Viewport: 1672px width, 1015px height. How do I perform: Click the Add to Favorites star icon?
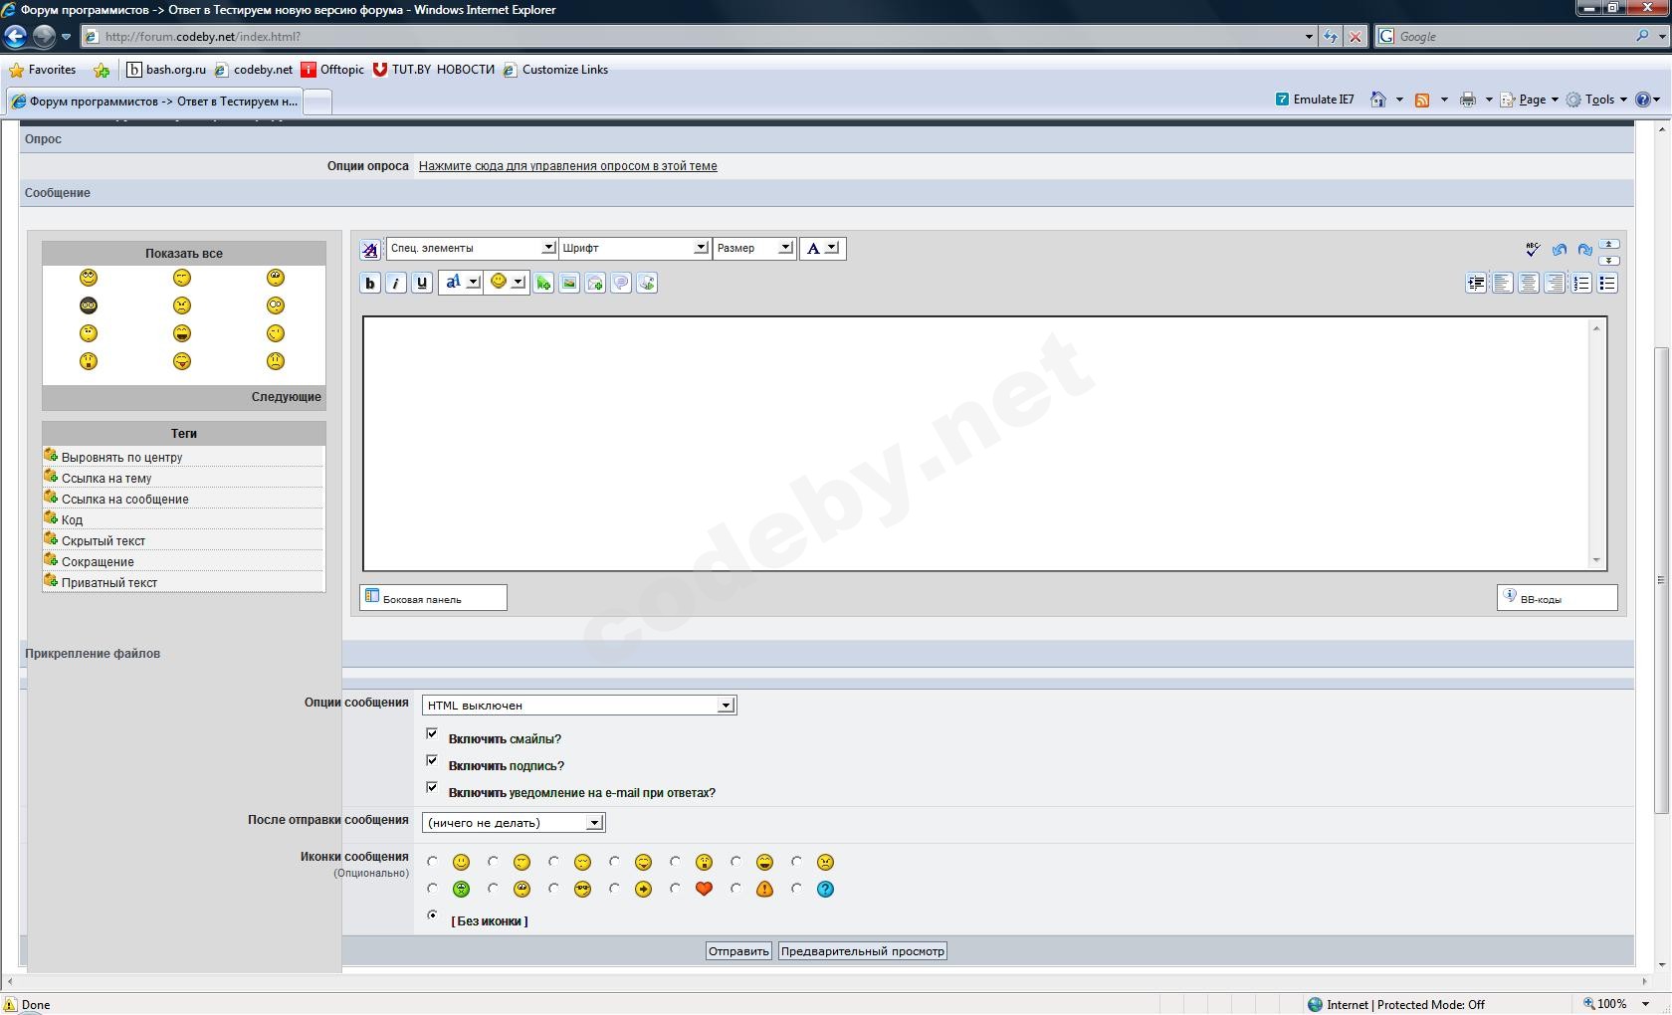click(102, 70)
